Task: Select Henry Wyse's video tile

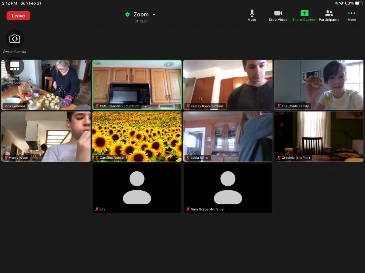Action: click(x=46, y=136)
